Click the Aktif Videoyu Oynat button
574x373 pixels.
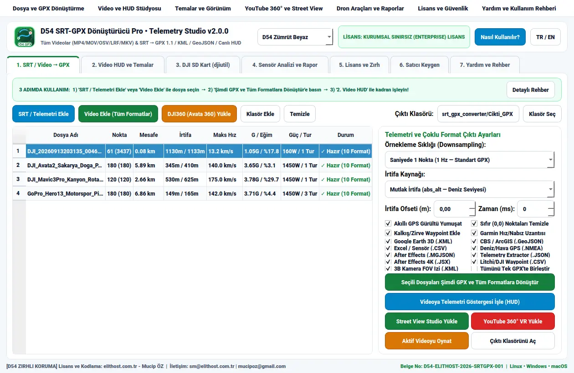pos(427,341)
